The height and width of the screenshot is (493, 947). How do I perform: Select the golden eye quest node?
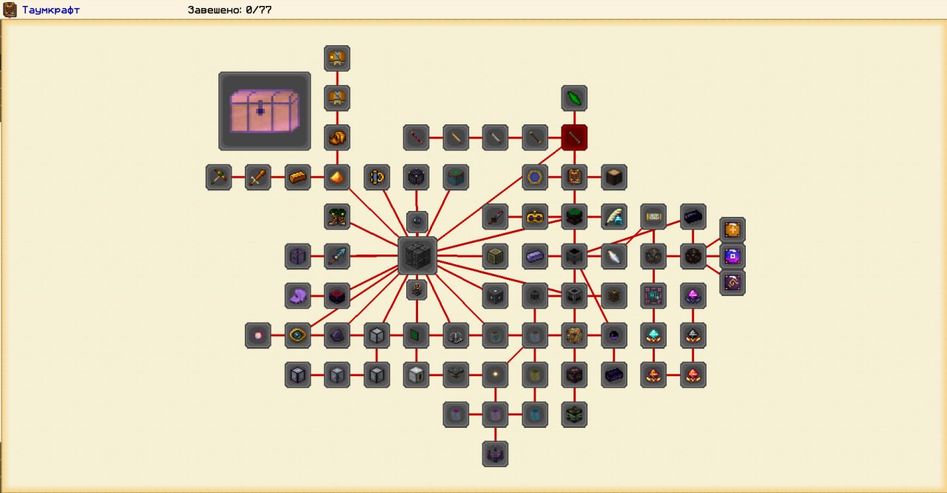(x=297, y=335)
